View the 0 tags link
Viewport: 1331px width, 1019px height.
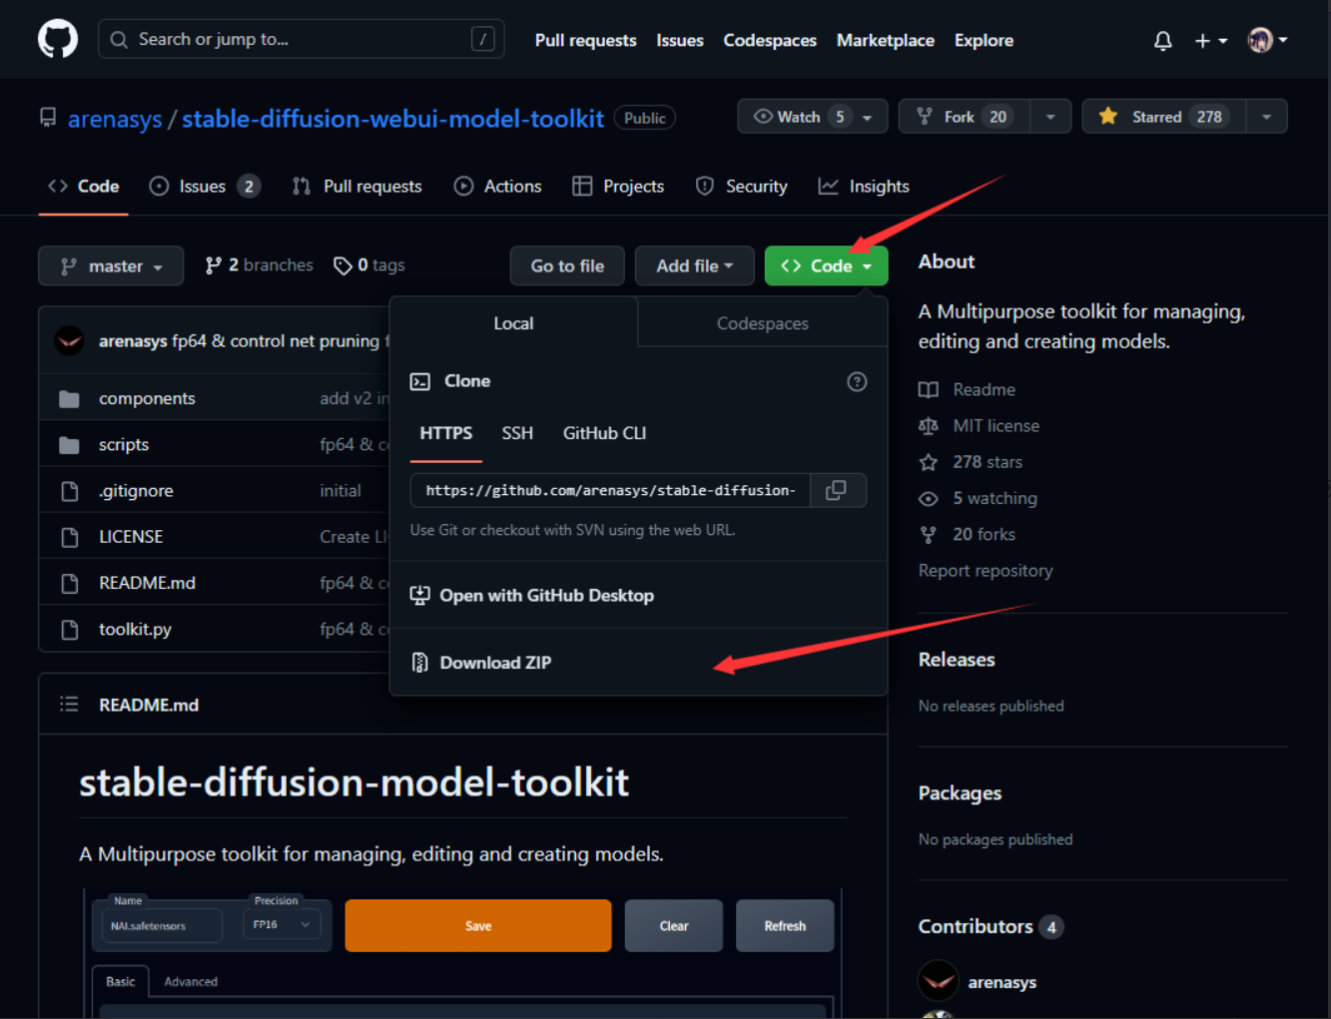pos(369,265)
